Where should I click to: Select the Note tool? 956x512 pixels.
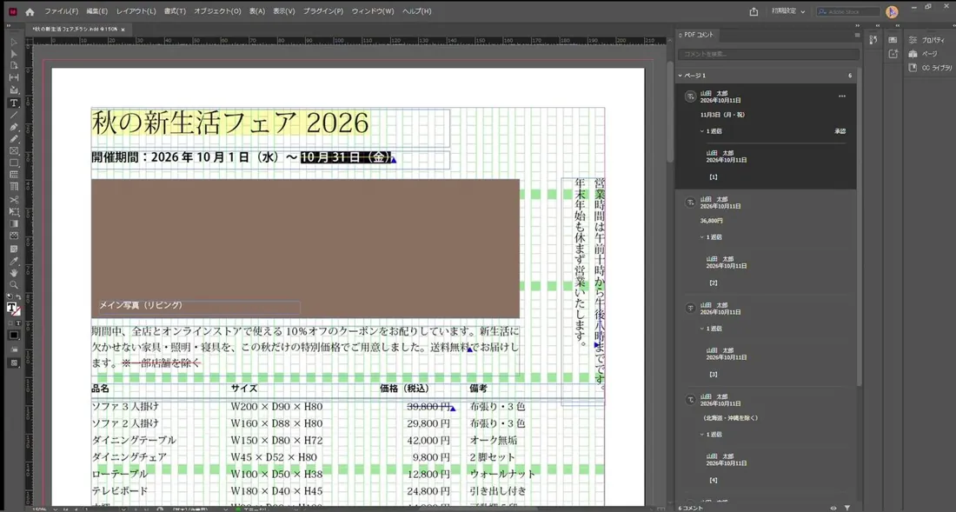(13, 249)
